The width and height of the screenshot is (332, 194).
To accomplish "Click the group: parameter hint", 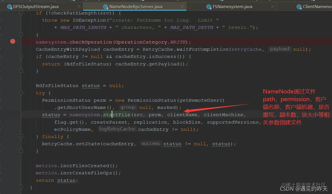I will [128, 107].
